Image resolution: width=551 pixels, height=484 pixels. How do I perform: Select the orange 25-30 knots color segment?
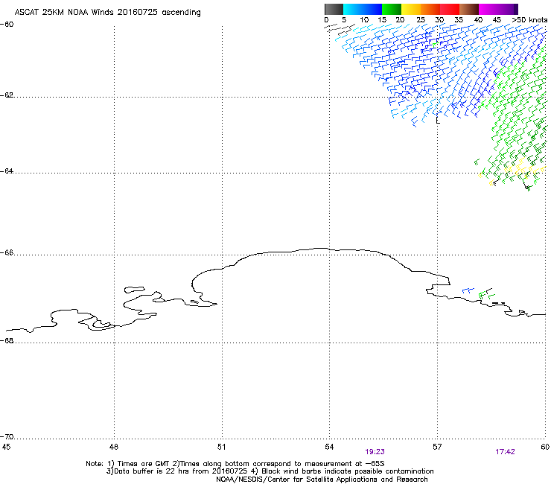click(430, 9)
